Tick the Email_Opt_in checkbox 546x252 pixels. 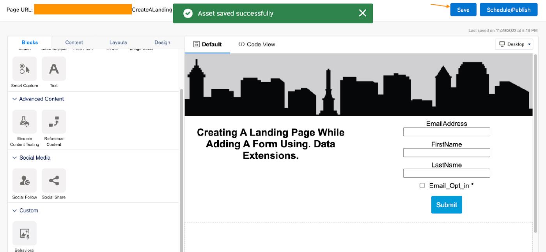click(x=422, y=185)
